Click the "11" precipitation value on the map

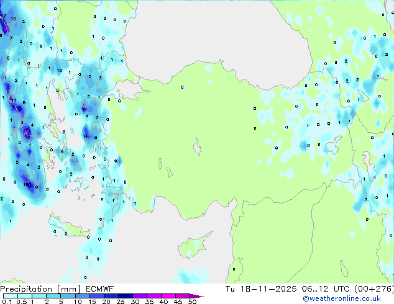coord(14,101)
